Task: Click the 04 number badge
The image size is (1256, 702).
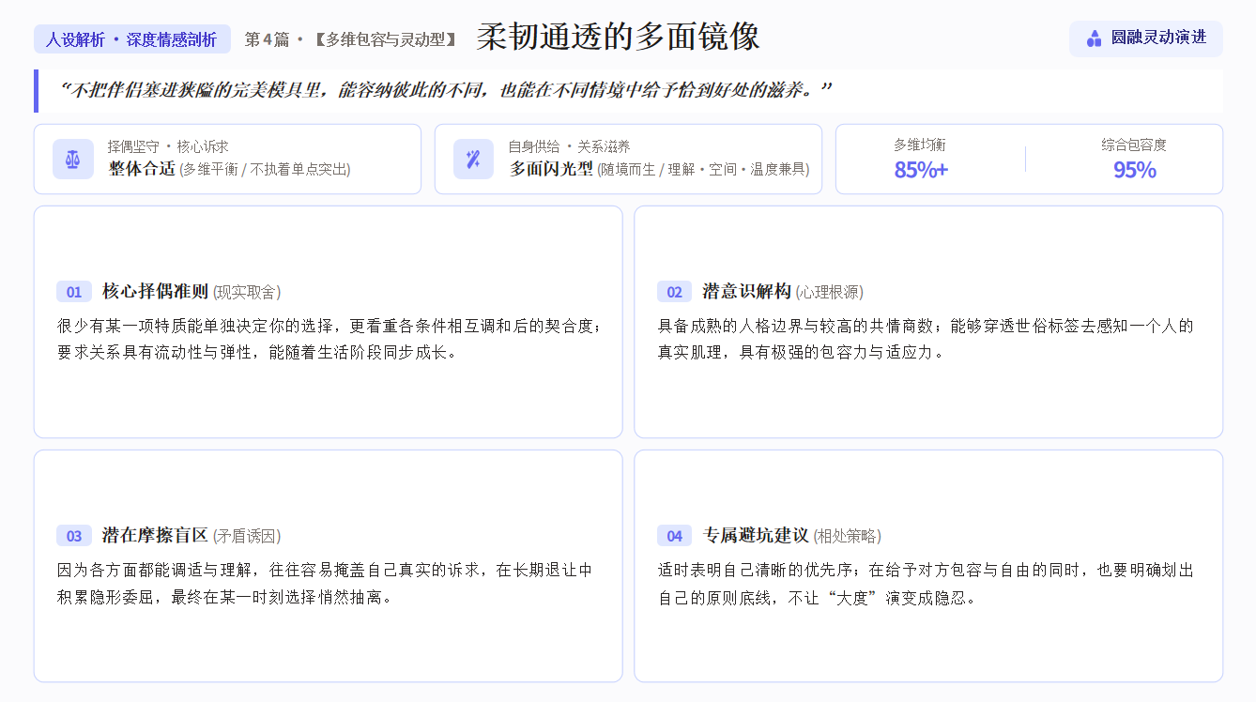Action: point(674,536)
